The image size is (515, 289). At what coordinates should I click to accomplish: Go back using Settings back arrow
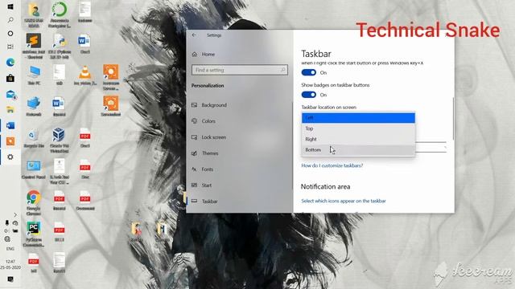pyautogui.click(x=194, y=35)
